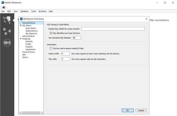
Task: Open the MySQL connections dolphin sidebar icon
Action: pyautogui.click(x=7, y=20)
